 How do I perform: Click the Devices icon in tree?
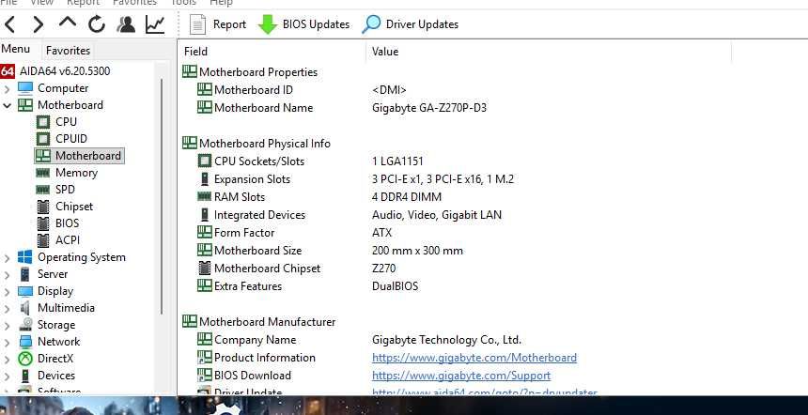25,376
